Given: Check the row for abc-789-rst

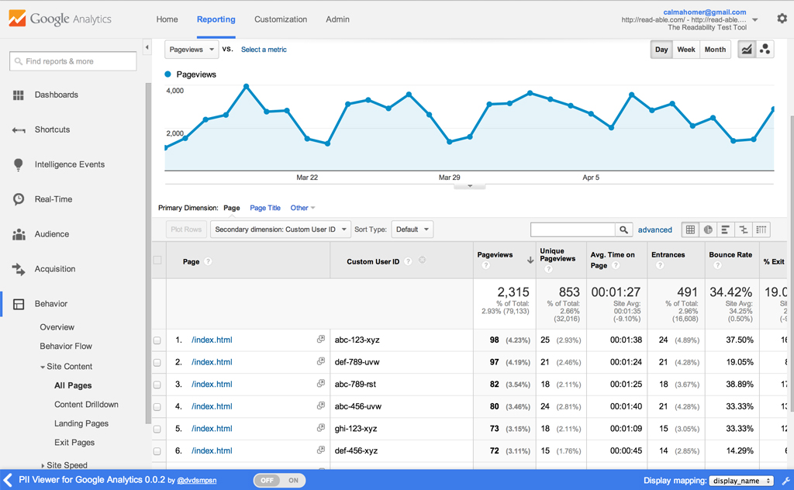Looking at the screenshot, I should pos(157,385).
